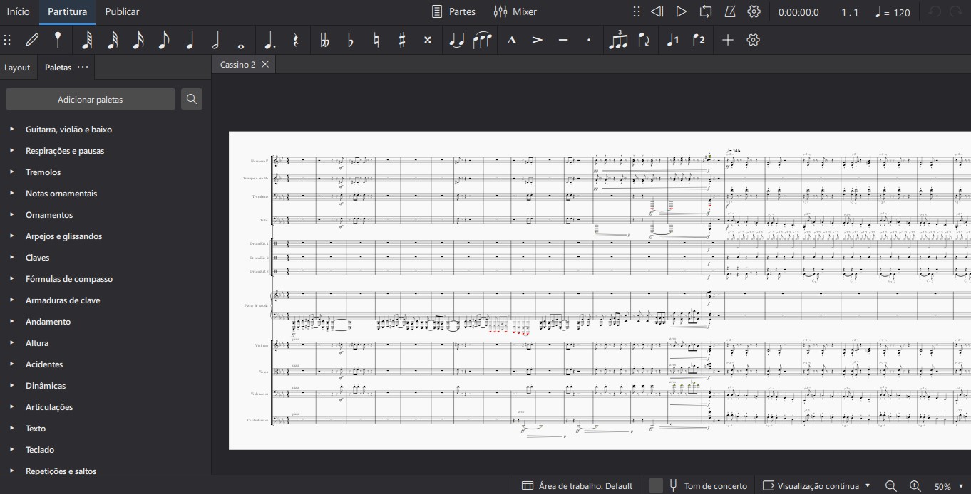Screen dimensions: 971x494
Task: Toggle the rest input button
Action: click(x=295, y=40)
